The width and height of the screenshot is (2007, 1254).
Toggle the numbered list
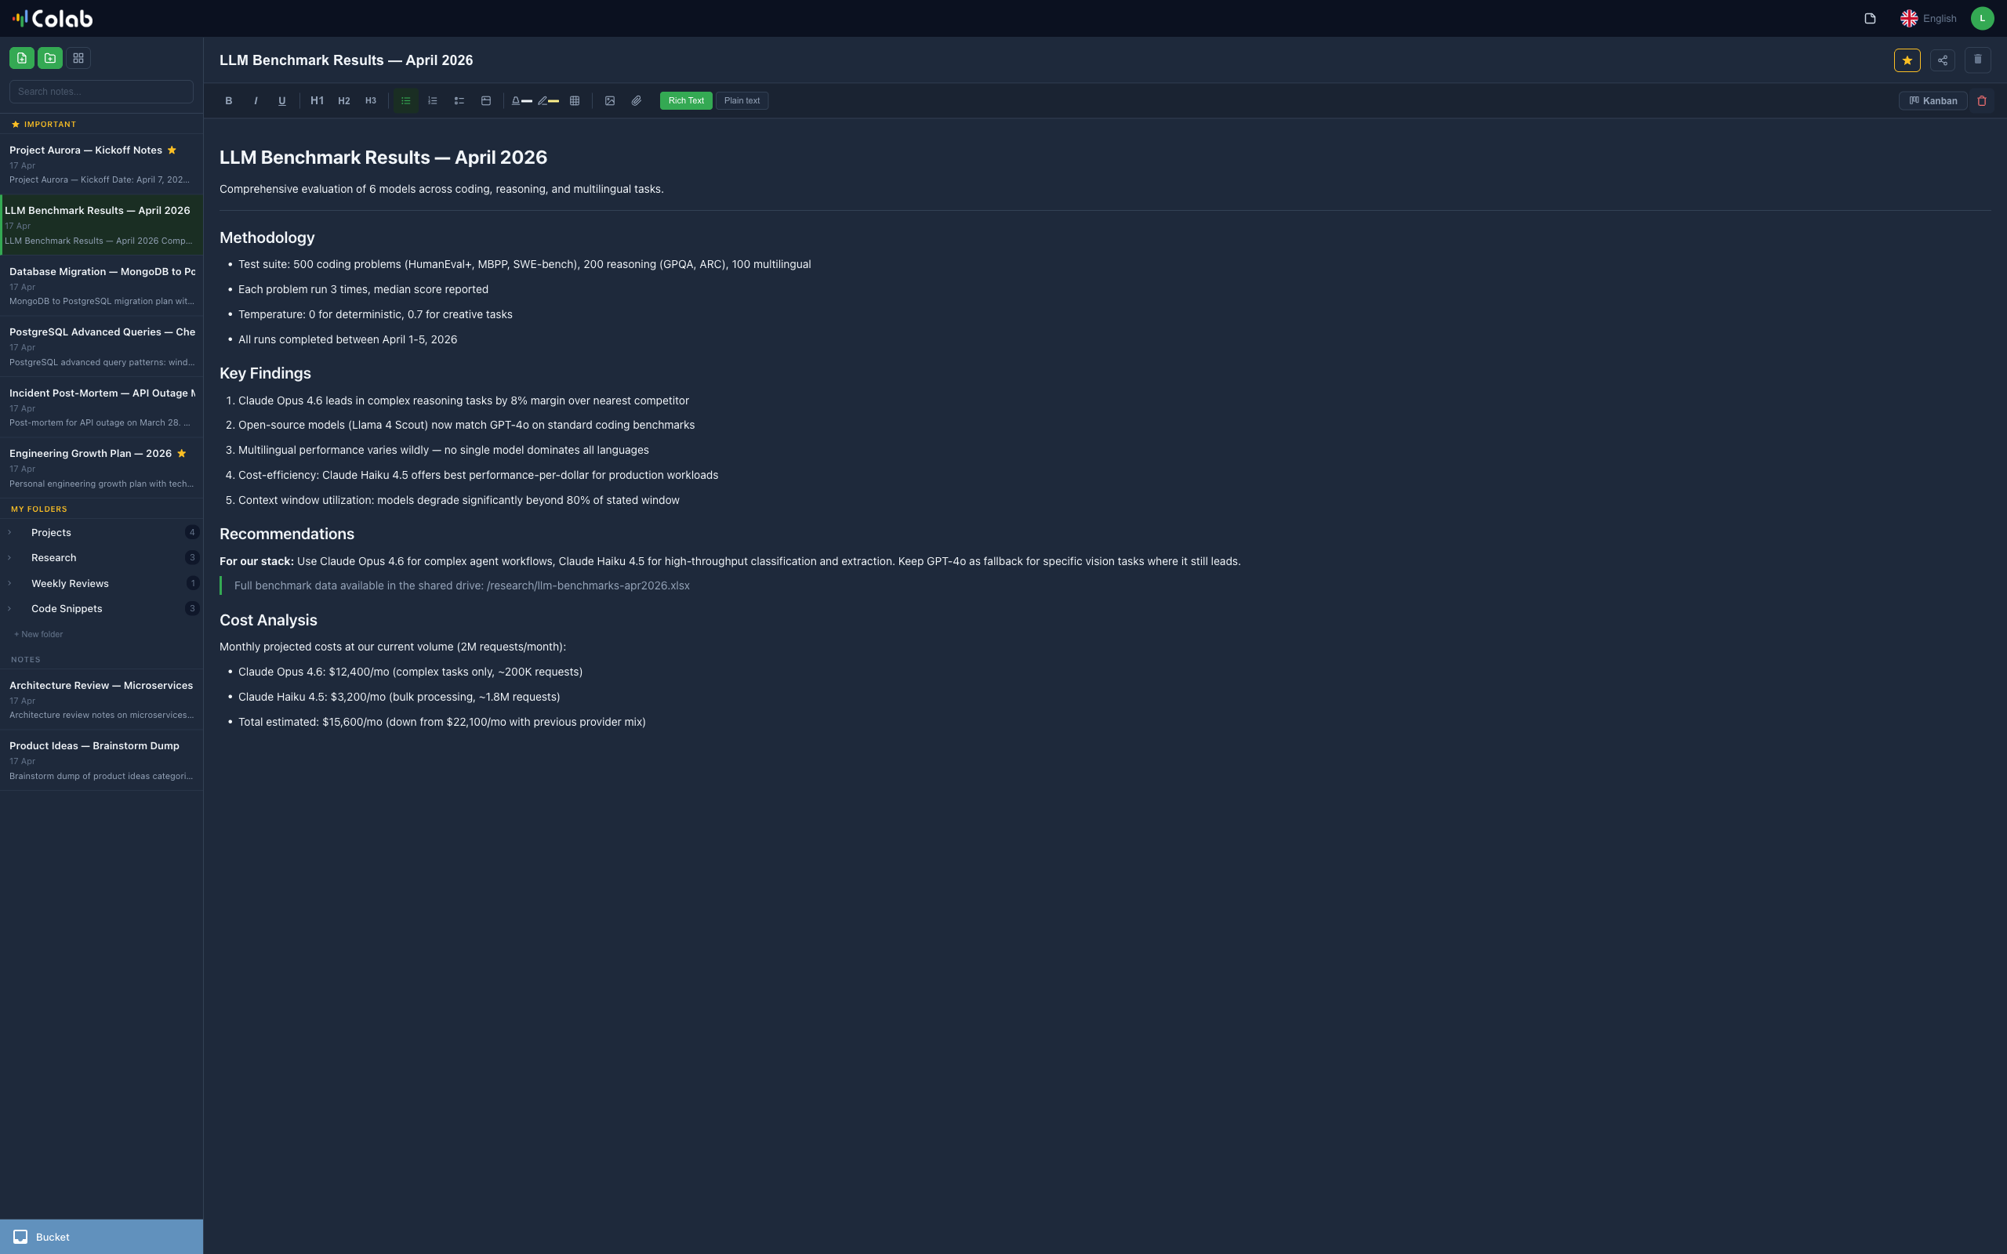(x=432, y=100)
